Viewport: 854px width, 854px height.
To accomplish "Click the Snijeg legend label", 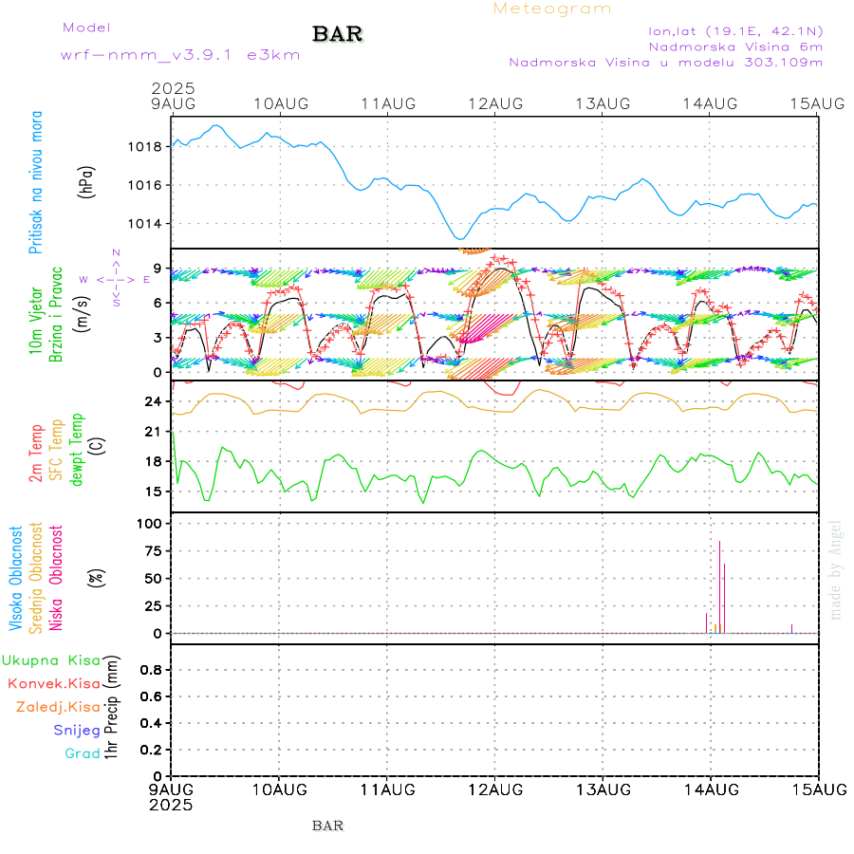I will [76, 731].
